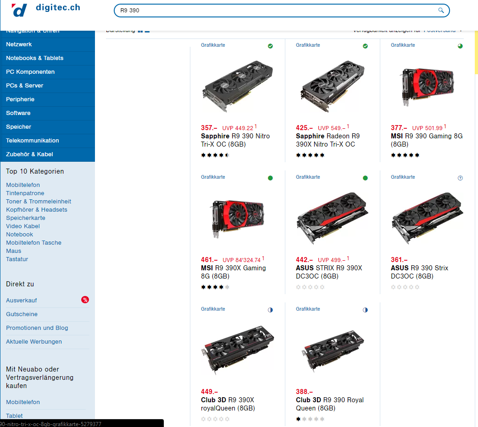The height and width of the screenshot is (427, 478).
Task: Open Promotionen und Blog link
Action: 37,328
